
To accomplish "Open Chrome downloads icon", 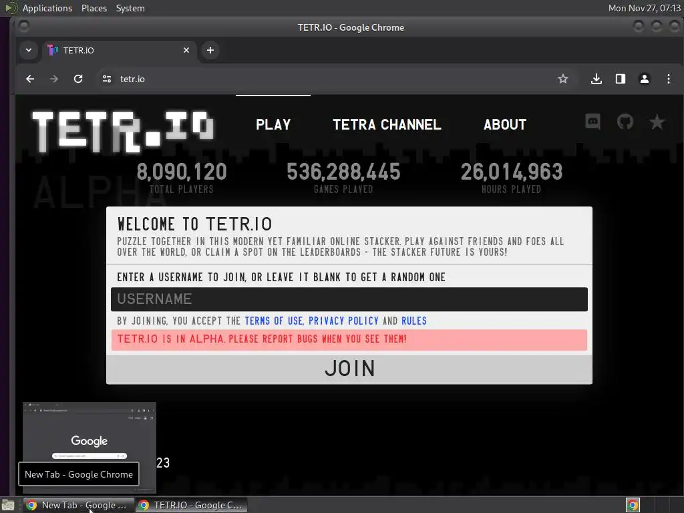I will pyautogui.click(x=596, y=79).
